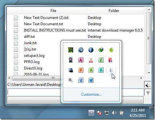This screenshot has width=155, height=120.
Task: Open Action Center flag icon
Action: 99,113
